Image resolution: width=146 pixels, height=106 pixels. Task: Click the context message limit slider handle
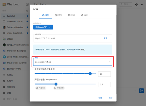click(x=90, y=73)
